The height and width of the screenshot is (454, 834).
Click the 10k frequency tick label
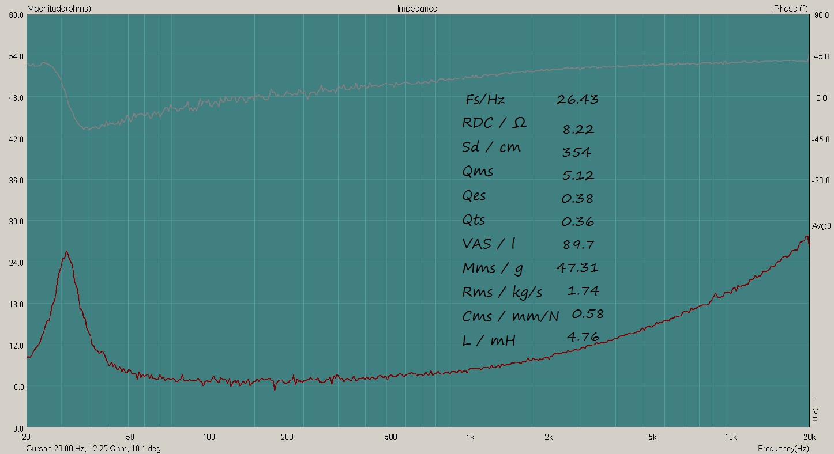click(731, 436)
